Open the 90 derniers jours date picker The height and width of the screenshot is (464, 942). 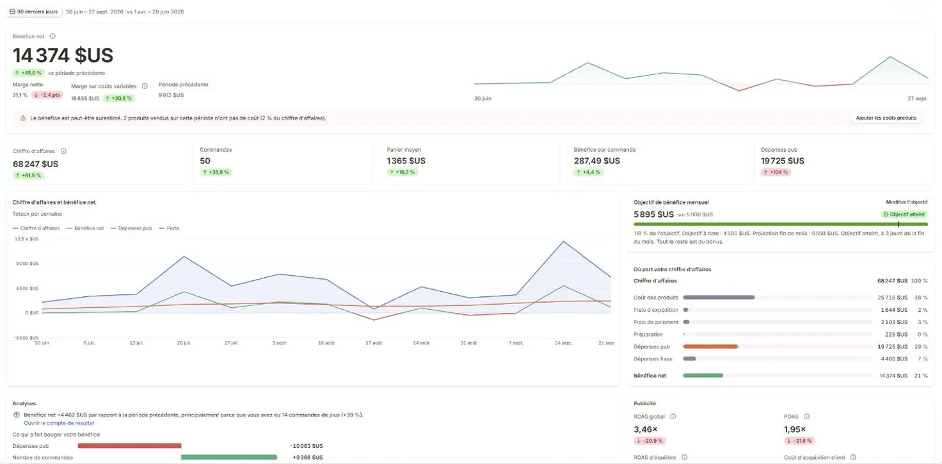(33, 12)
